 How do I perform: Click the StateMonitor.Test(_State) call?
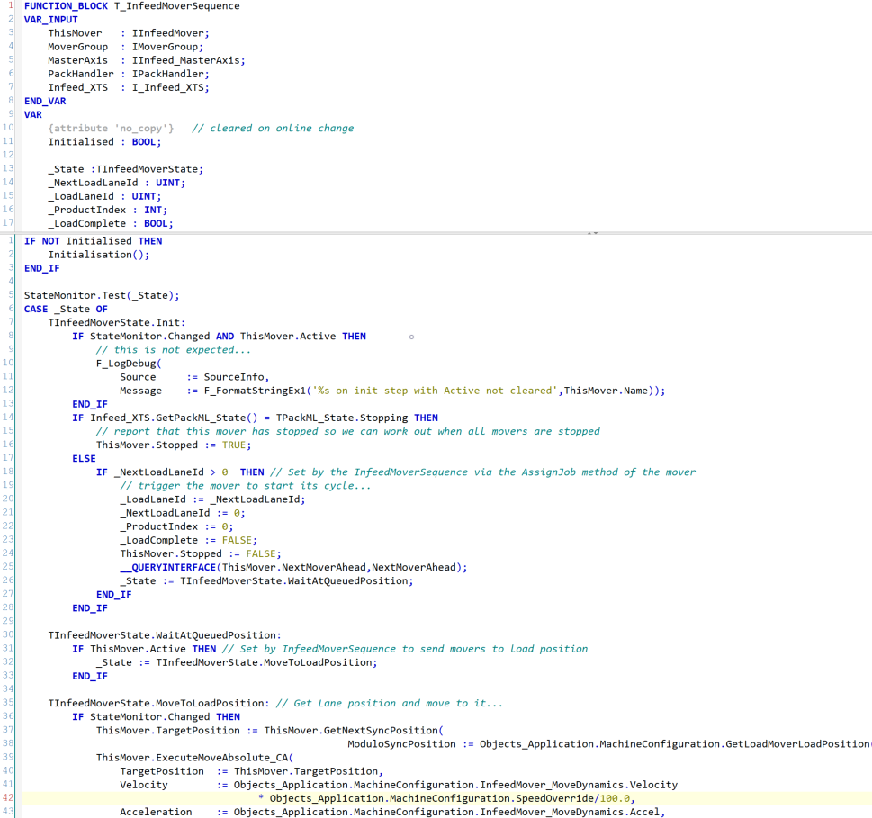(102, 295)
